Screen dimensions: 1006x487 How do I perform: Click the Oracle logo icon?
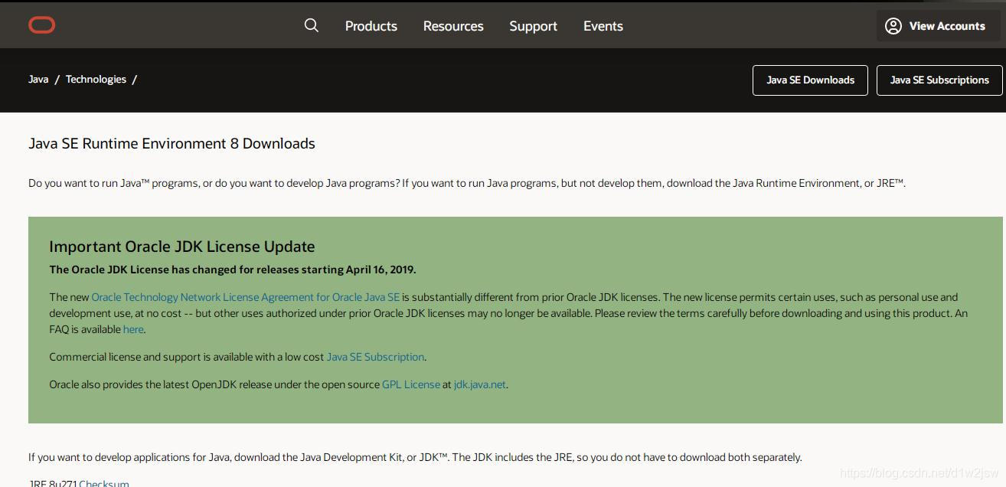[41, 25]
